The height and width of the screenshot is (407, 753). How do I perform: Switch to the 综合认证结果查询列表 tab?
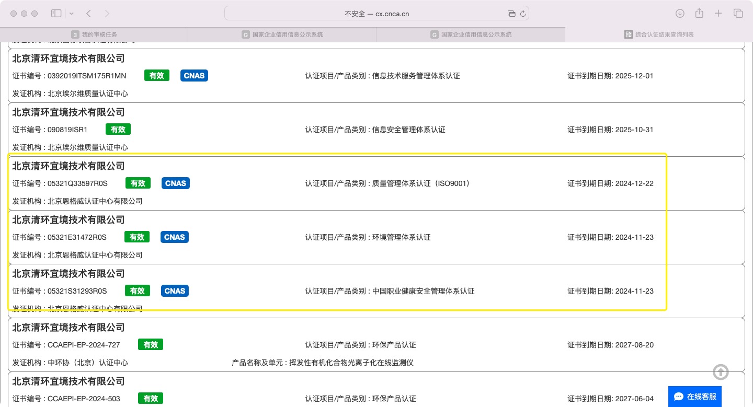pyautogui.click(x=659, y=34)
